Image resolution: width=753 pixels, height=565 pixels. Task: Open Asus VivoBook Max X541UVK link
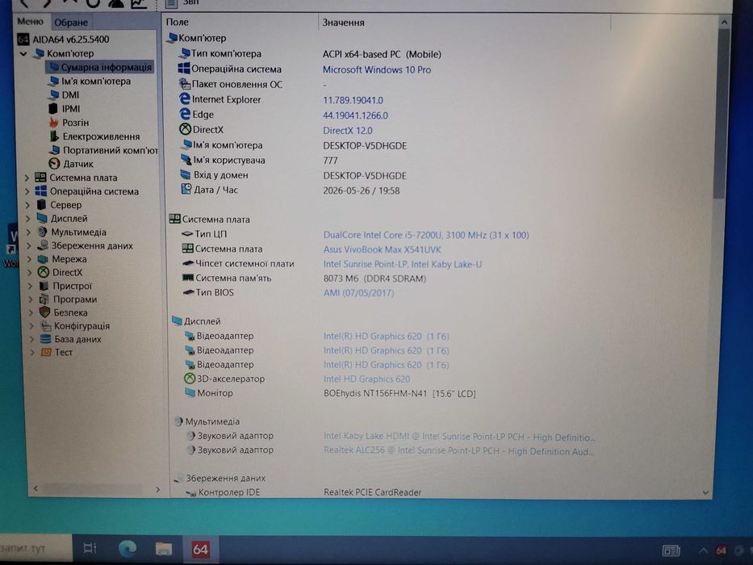pyautogui.click(x=383, y=249)
